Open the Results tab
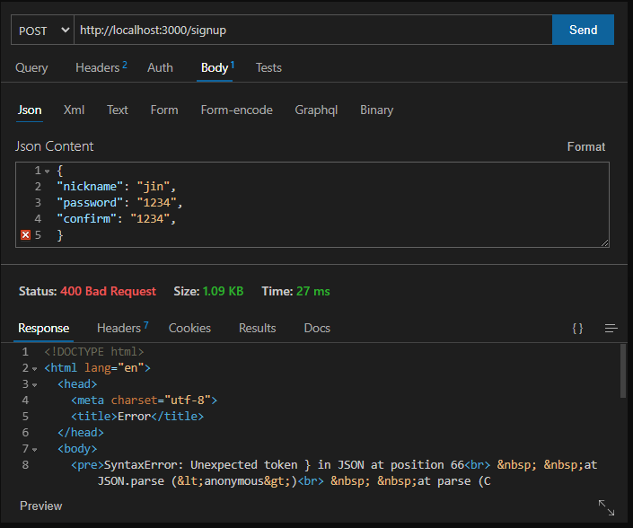The width and height of the screenshot is (633, 528). pyautogui.click(x=257, y=328)
